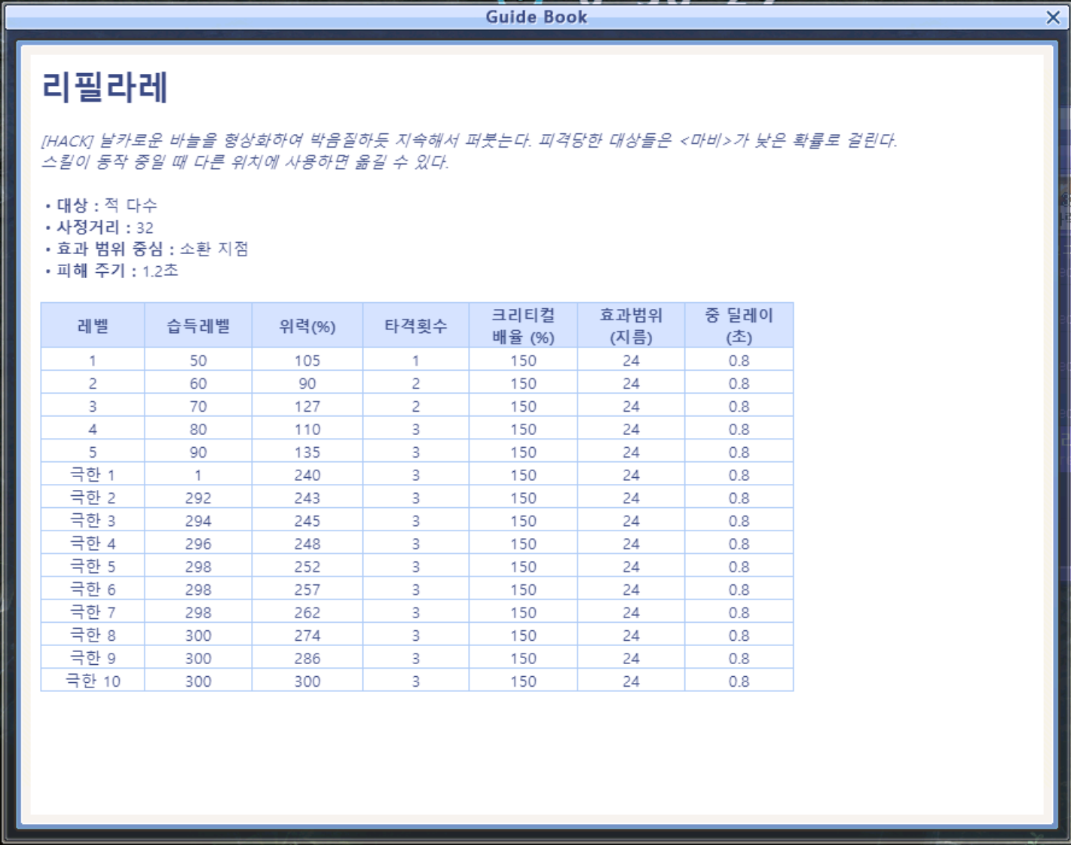Select the 극한 3 row label
This screenshot has height=845, width=1071.
coord(93,521)
